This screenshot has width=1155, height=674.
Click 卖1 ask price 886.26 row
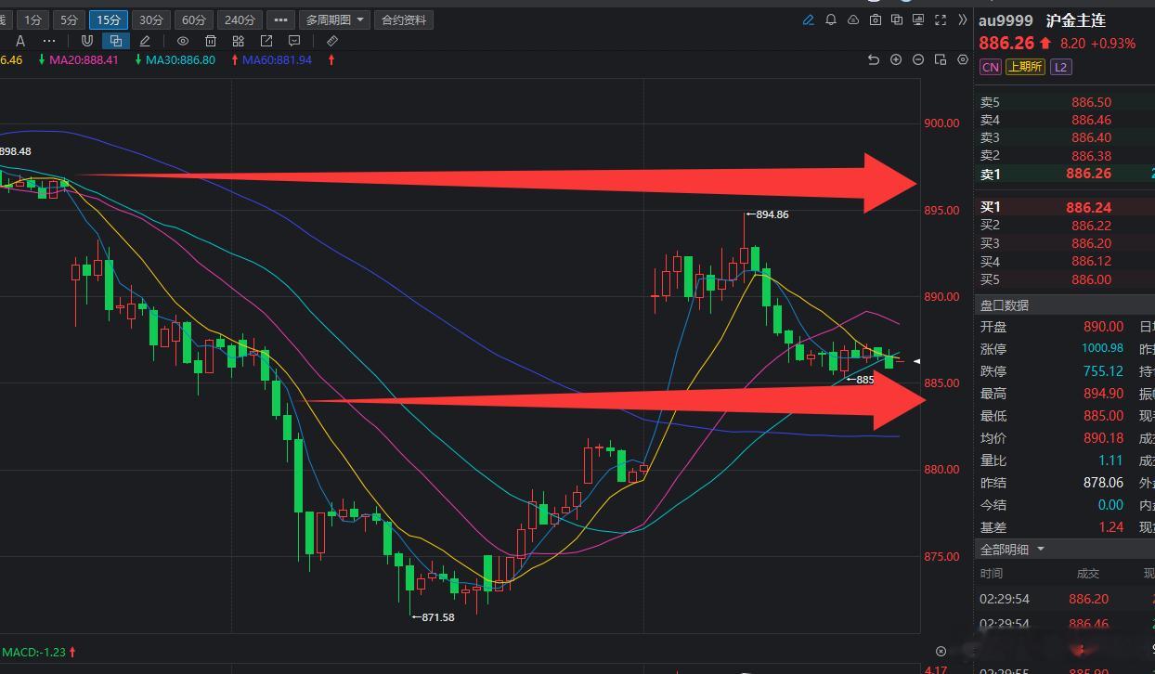[1064, 174]
